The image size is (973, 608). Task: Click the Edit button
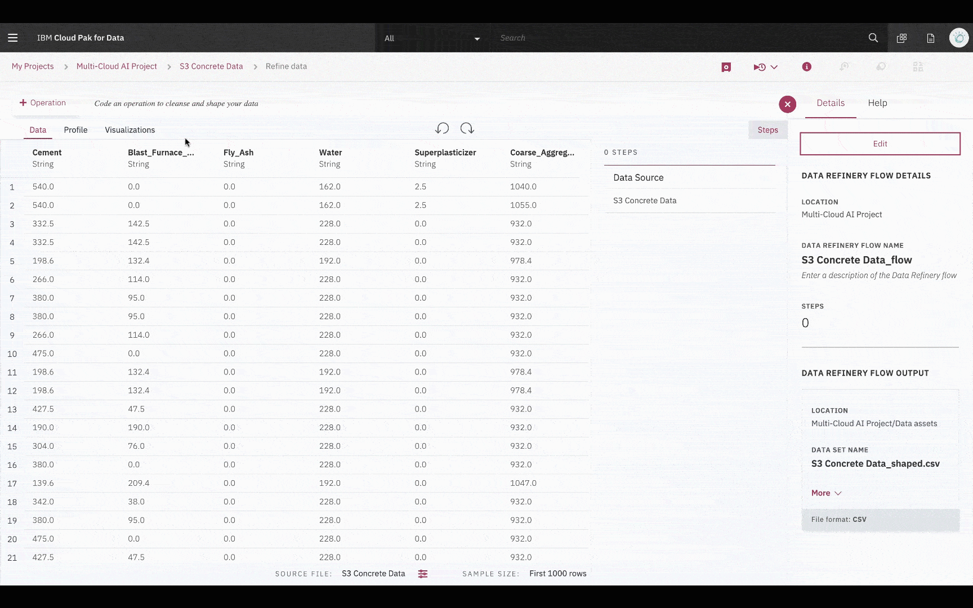pyautogui.click(x=880, y=144)
